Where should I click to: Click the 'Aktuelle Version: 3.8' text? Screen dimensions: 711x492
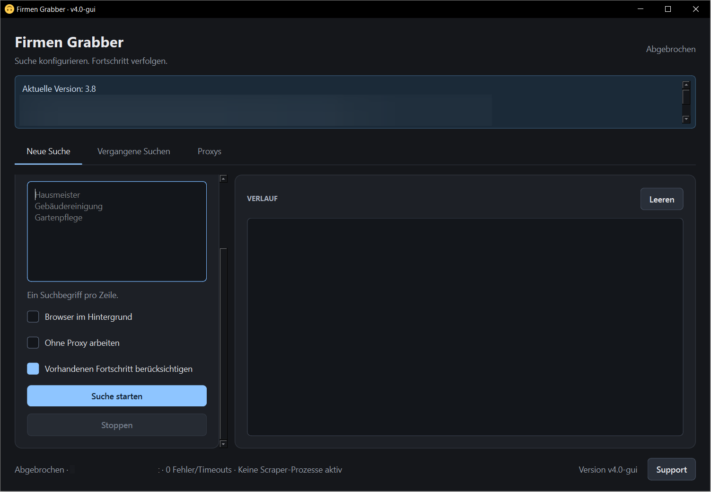point(59,89)
